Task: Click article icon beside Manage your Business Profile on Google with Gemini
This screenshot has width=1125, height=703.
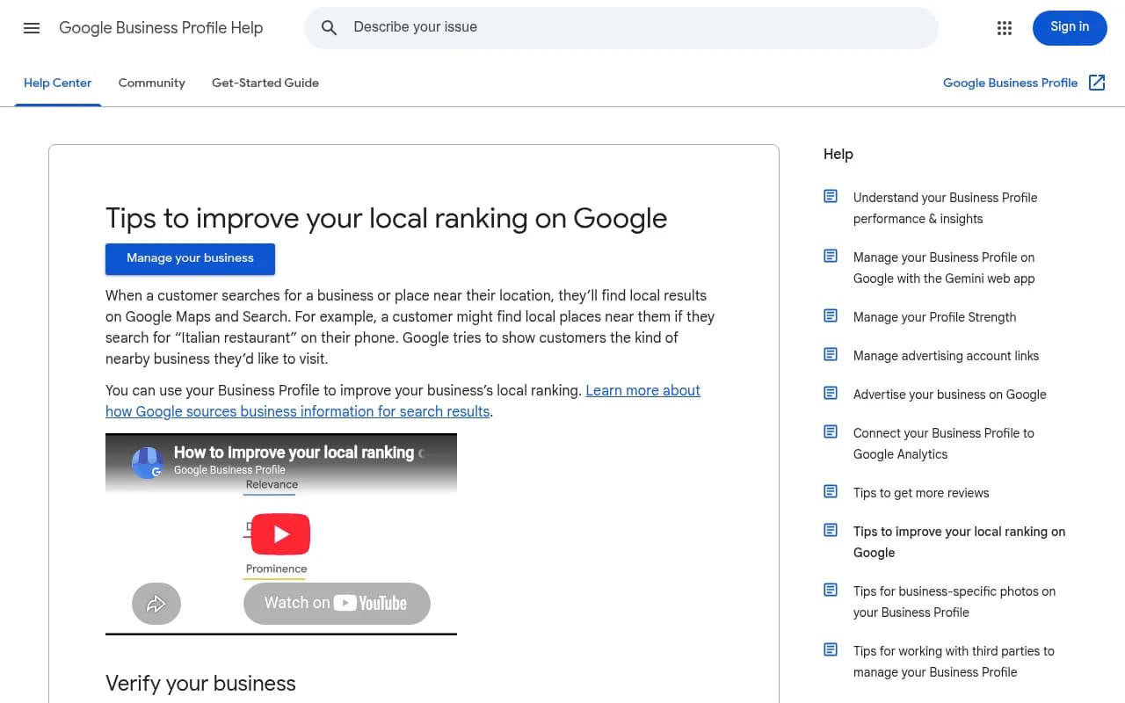Action: point(831,256)
